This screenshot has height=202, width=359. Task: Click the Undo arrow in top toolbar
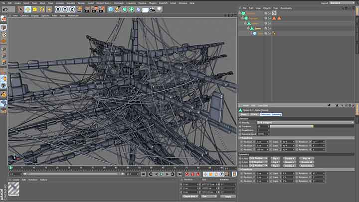click(x=5, y=9)
